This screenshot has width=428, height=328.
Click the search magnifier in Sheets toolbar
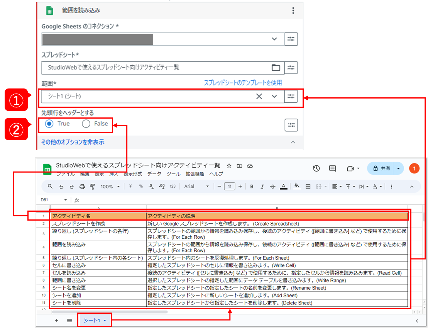tap(50, 187)
